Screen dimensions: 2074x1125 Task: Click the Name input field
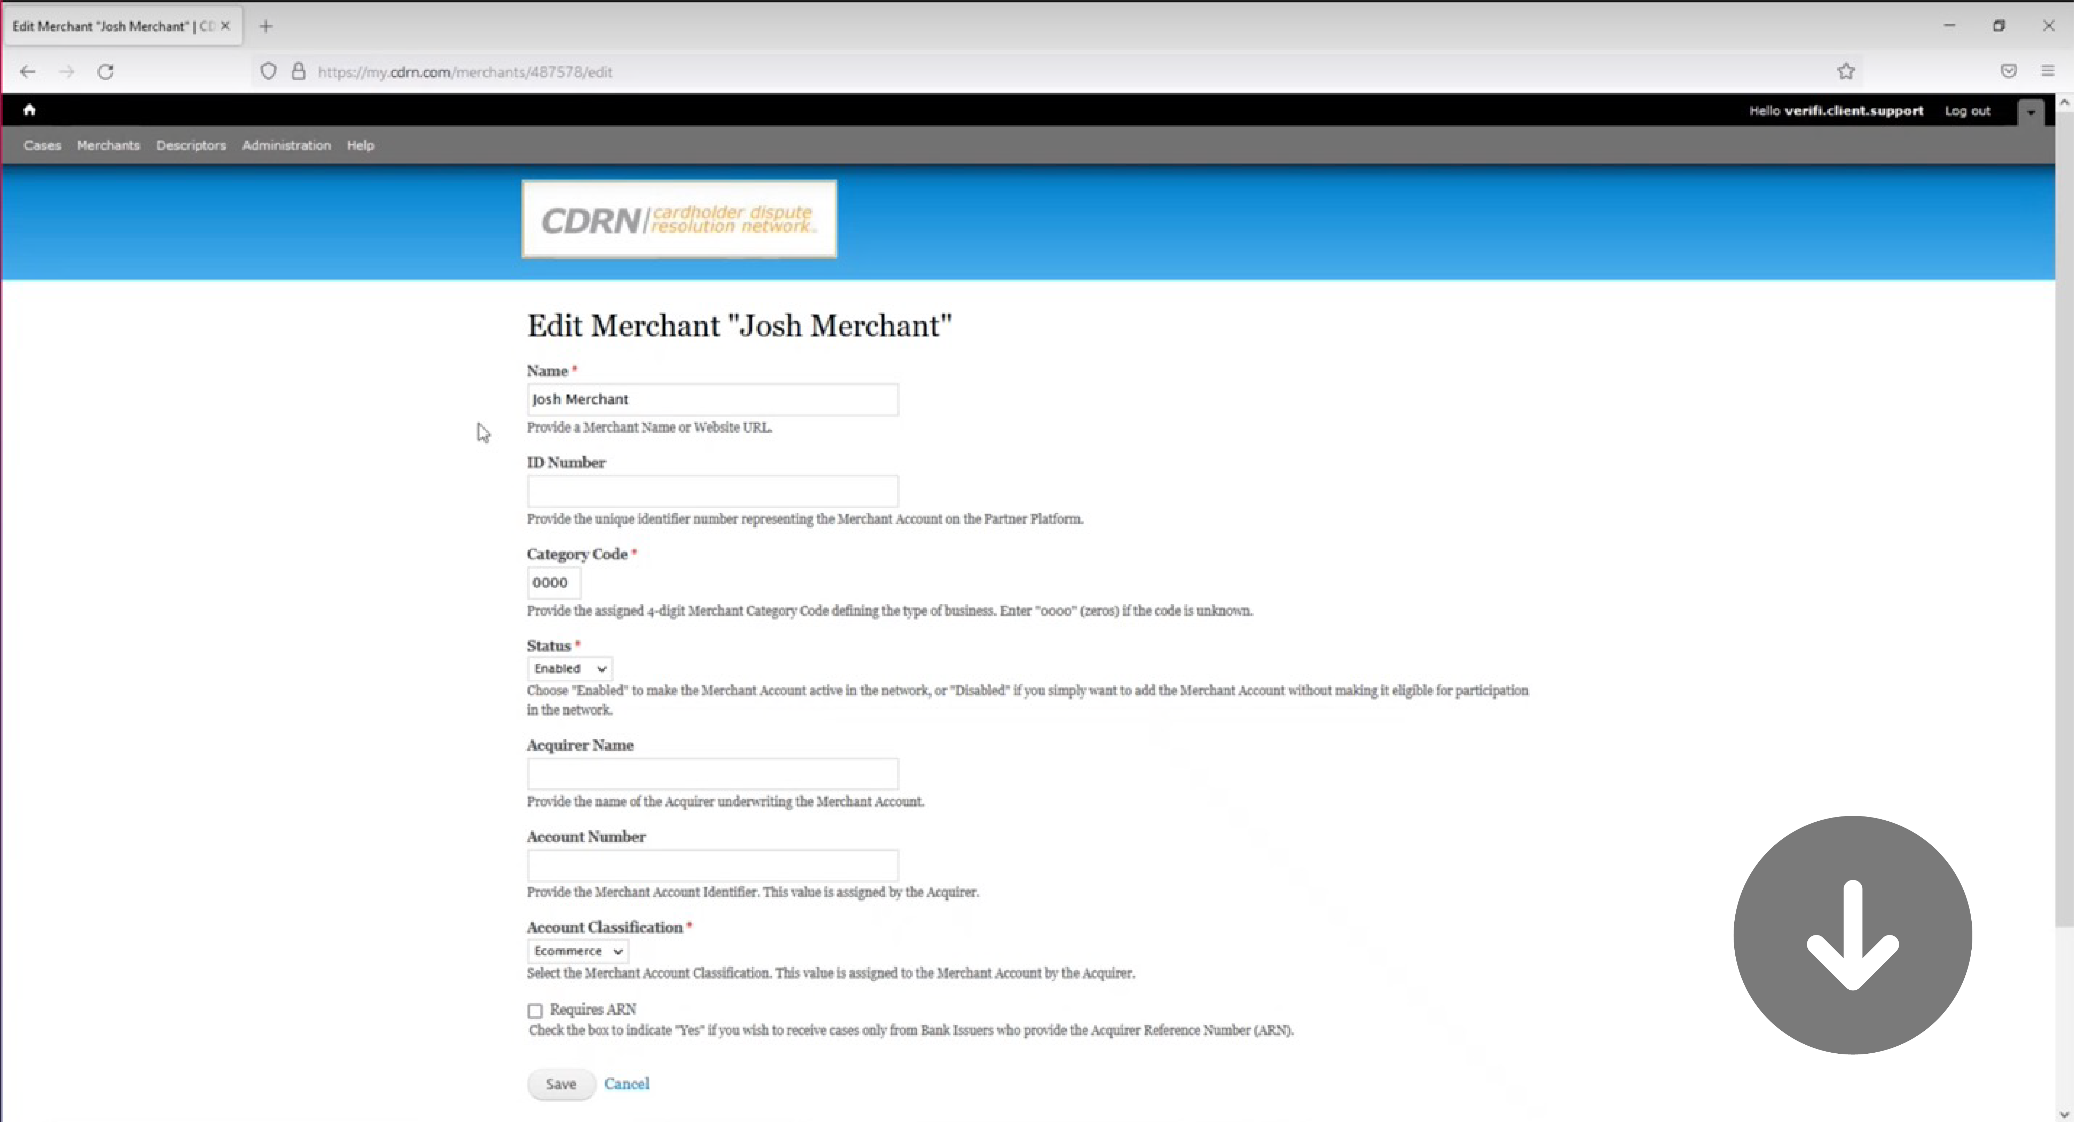712,400
